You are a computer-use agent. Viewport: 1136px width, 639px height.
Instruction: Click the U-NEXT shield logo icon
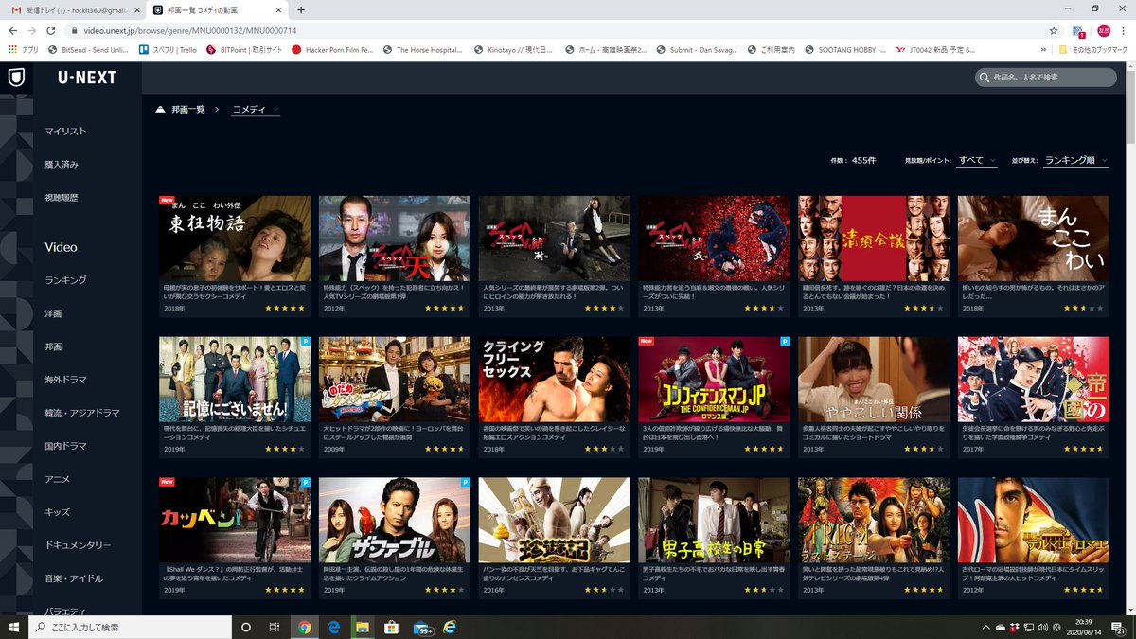tap(16, 78)
